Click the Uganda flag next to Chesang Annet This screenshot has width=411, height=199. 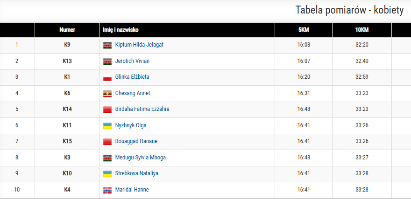[107, 93]
